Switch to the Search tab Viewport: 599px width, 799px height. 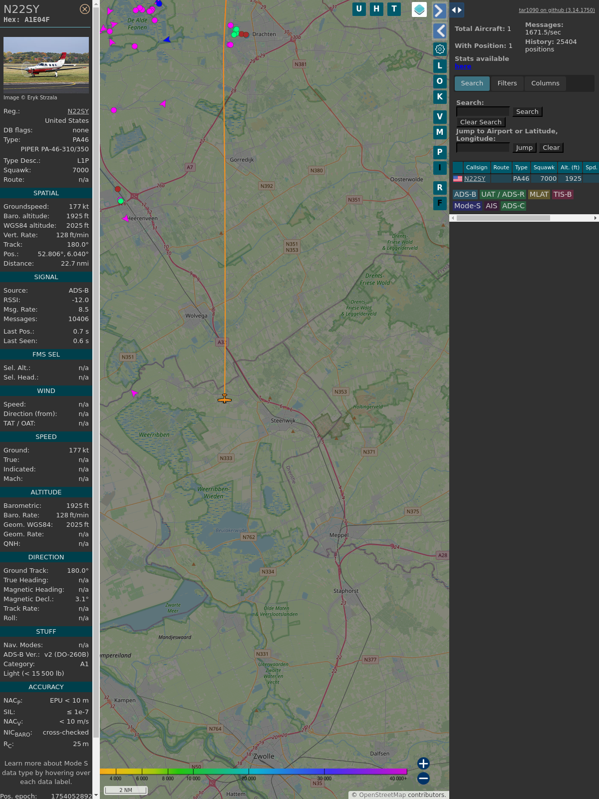[x=472, y=83]
